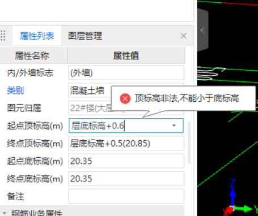Grab the panel's dotted grip handle
258x216 pixels.
(x=3, y=36)
